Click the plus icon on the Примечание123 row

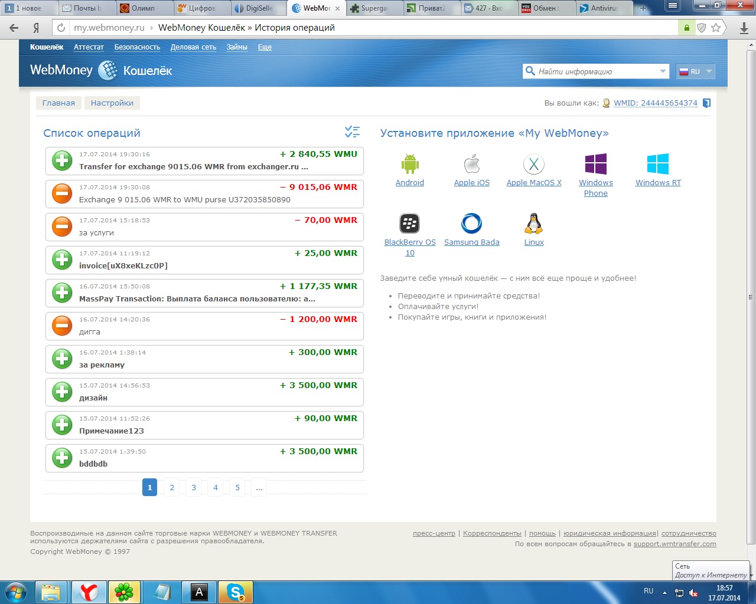(x=62, y=425)
